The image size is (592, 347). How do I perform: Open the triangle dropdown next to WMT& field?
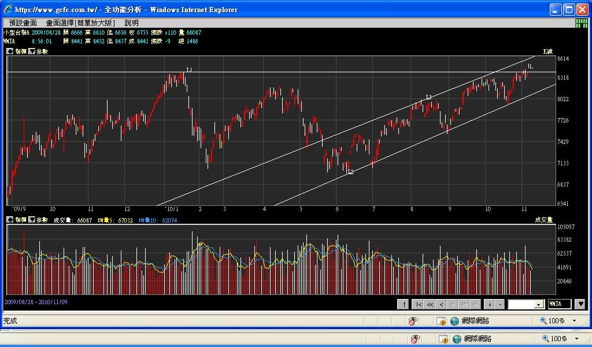pos(580,304)
